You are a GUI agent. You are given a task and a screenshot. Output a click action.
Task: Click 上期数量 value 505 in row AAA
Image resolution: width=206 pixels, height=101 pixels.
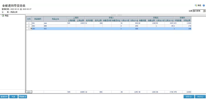(71, 23)
